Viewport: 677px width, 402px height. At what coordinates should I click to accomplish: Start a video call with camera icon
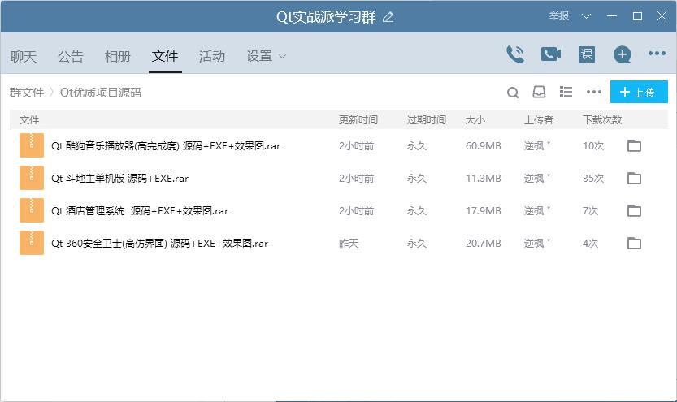(551, 54)
